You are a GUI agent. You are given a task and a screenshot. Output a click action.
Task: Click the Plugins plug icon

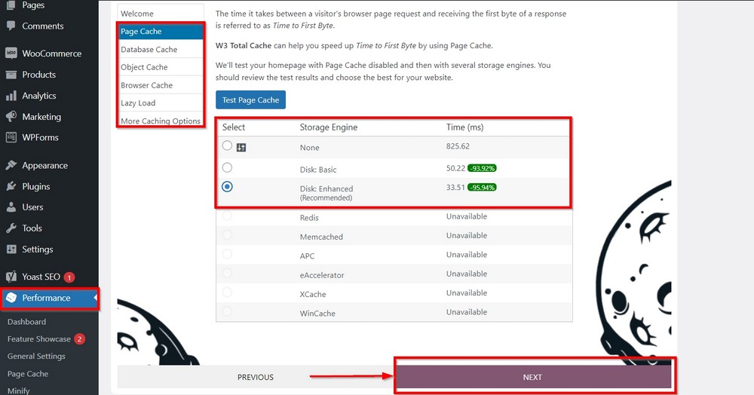(11, 186)
